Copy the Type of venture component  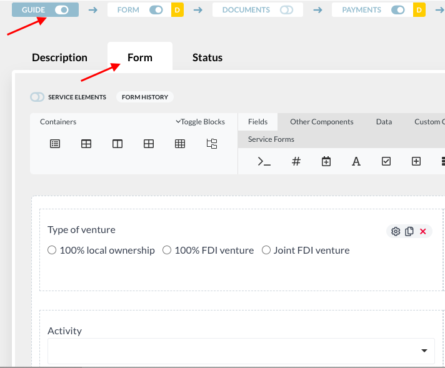pyautogui.click(x=409, y=232)
